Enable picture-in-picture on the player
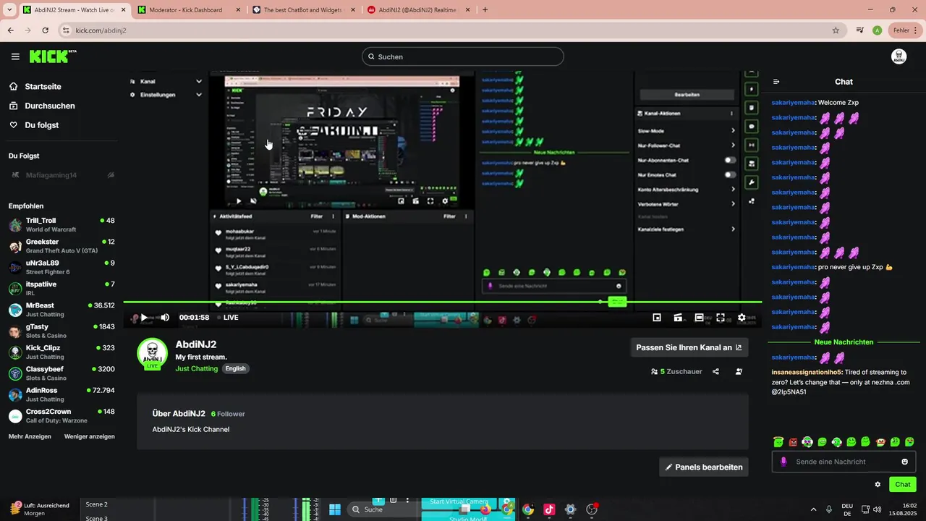 point(657,318)
